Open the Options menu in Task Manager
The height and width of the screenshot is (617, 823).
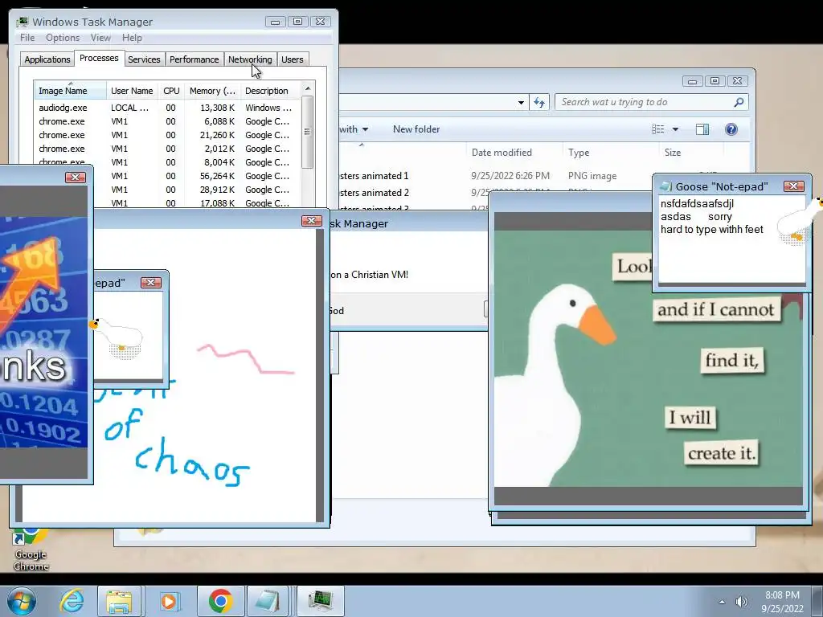(x=63, y=38)
